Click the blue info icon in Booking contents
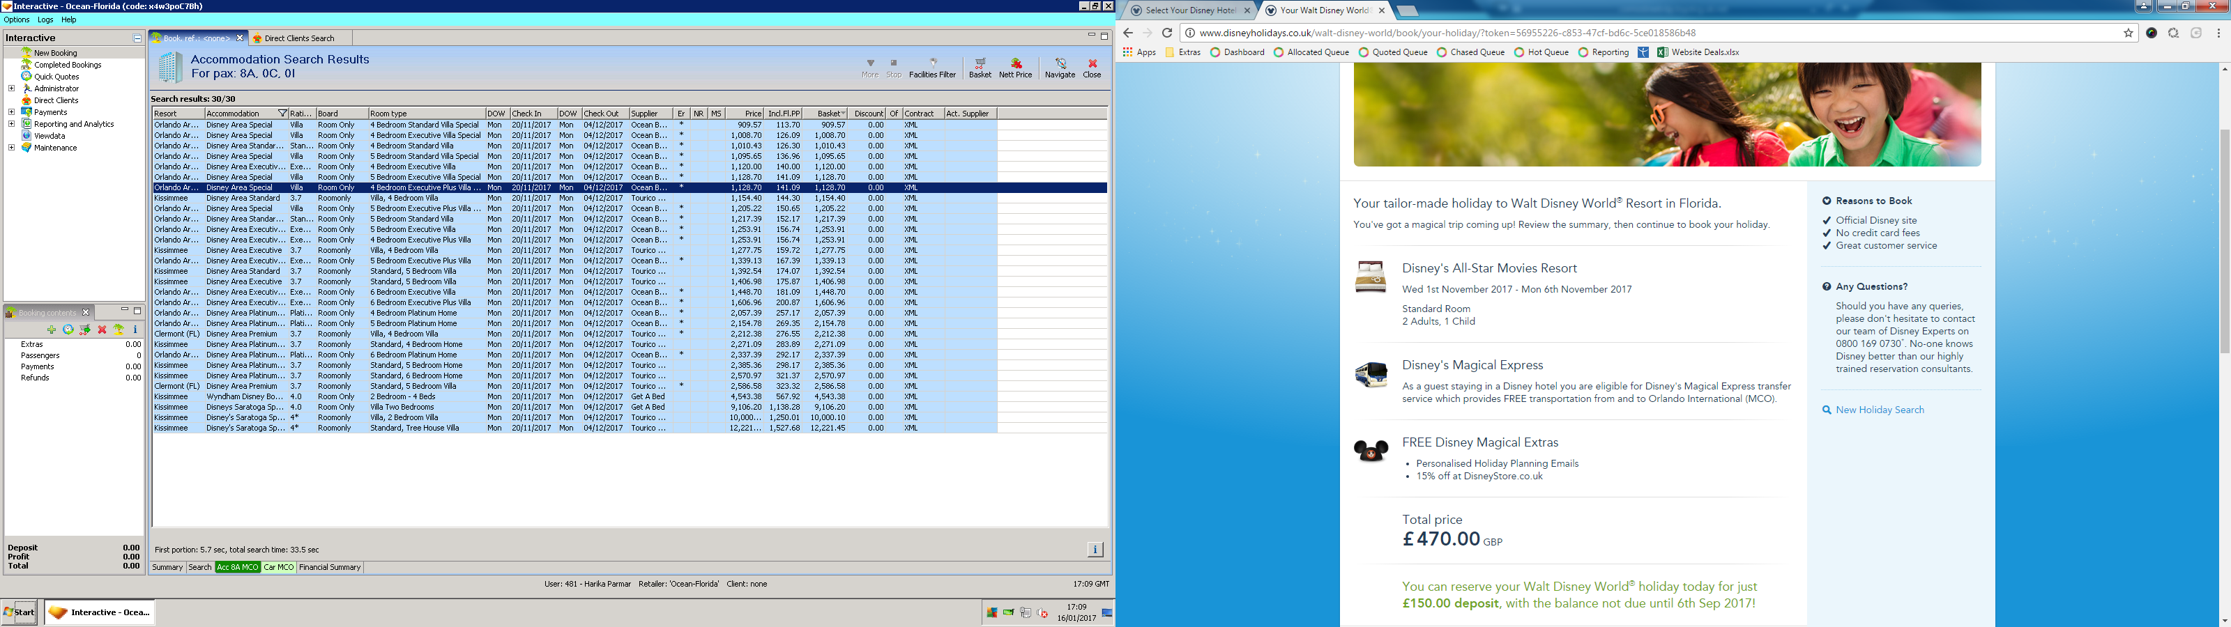Image resolution: width=2231 pixels, height=627 pixels. pos(135,330)
